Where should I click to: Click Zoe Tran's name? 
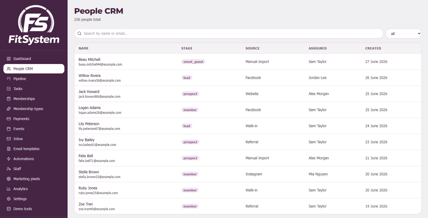pos(86,204)
